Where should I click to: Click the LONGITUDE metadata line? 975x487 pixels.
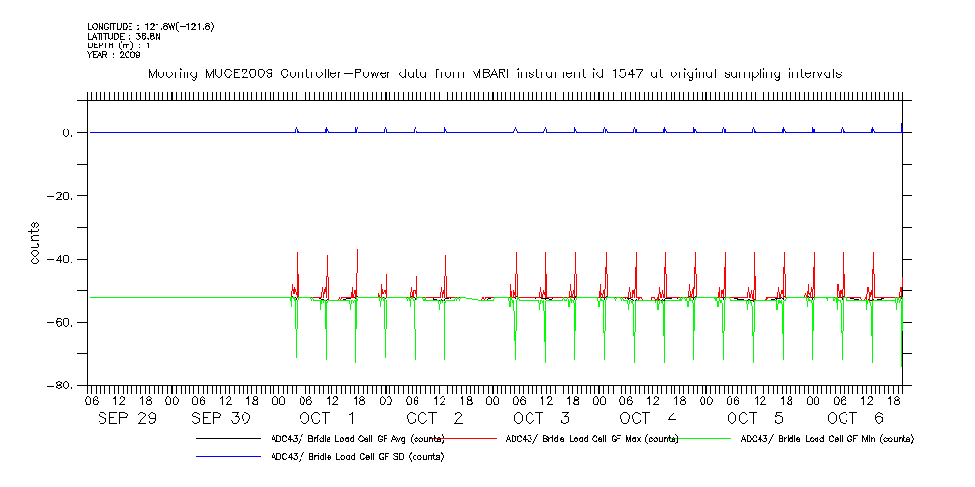coord(150,26)
